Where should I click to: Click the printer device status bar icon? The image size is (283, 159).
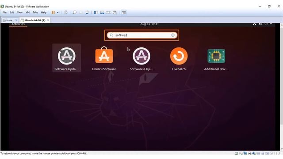pos(249,153)
